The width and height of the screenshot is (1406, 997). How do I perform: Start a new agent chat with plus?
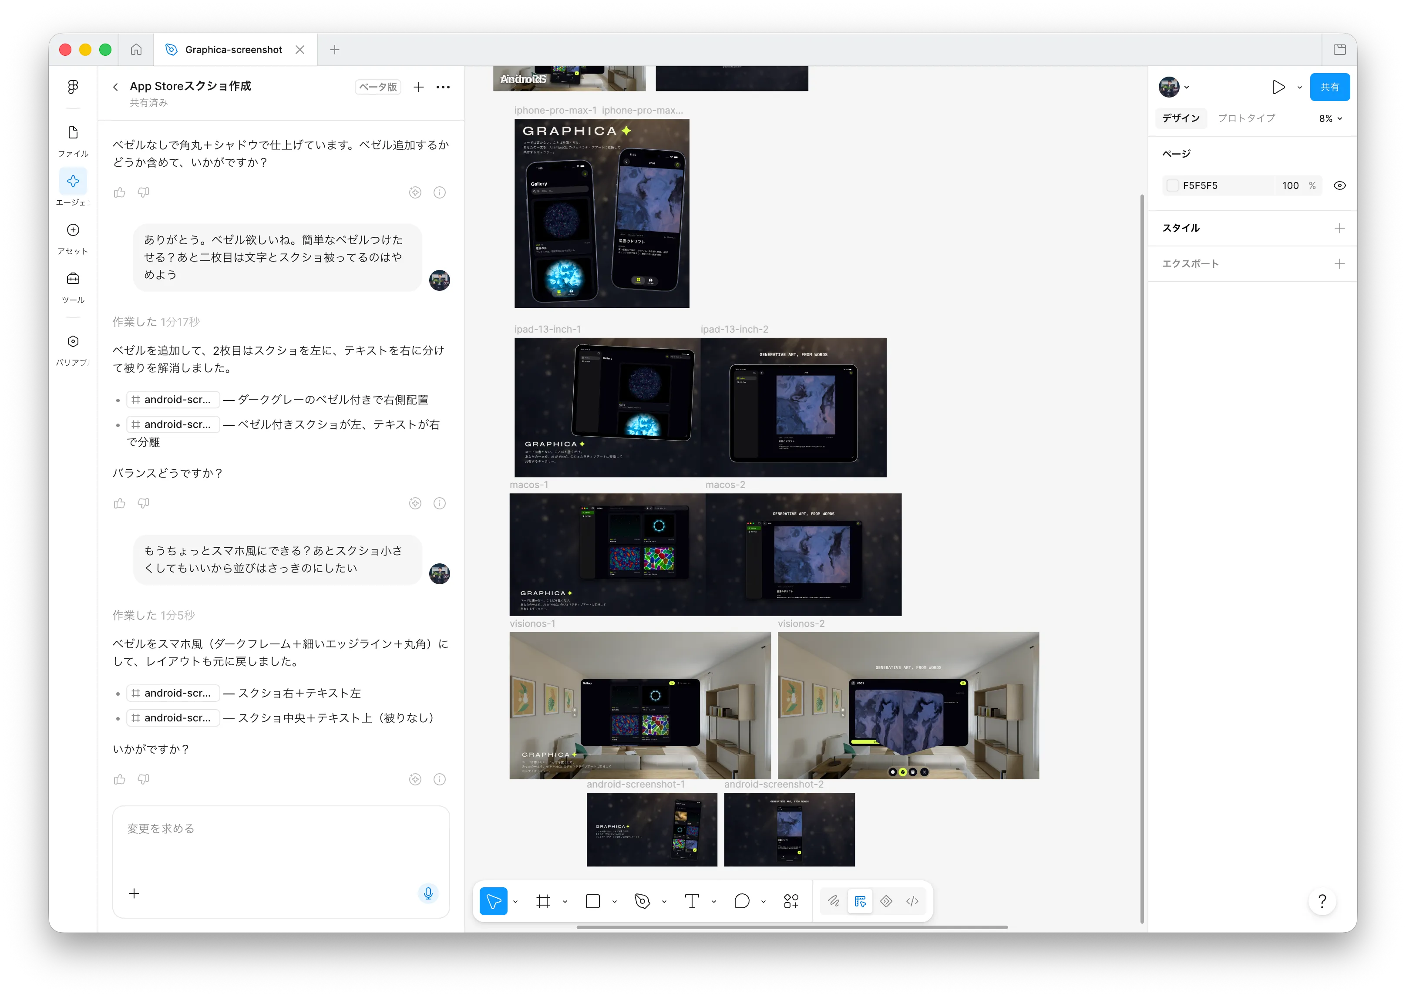419,87
